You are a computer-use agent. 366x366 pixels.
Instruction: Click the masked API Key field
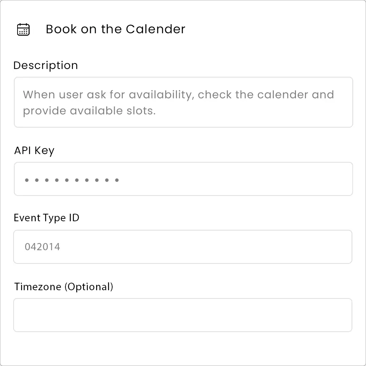(183, 179)
